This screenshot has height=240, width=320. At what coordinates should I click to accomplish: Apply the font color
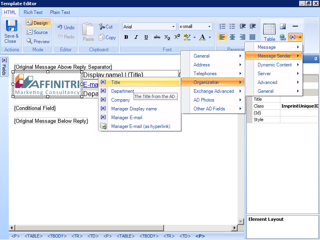click(x=202, y=37)
